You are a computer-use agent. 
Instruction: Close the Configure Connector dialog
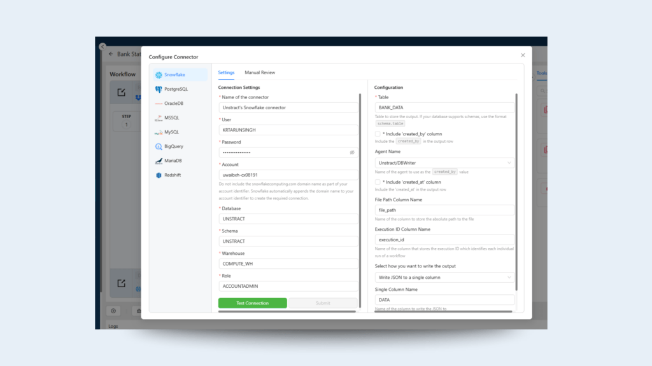tap(523, 55)
